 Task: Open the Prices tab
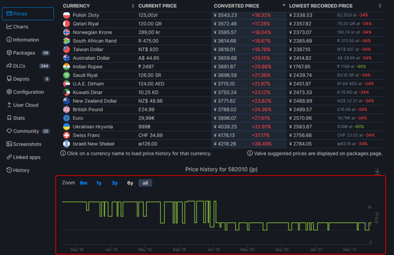tap(28, 13)
